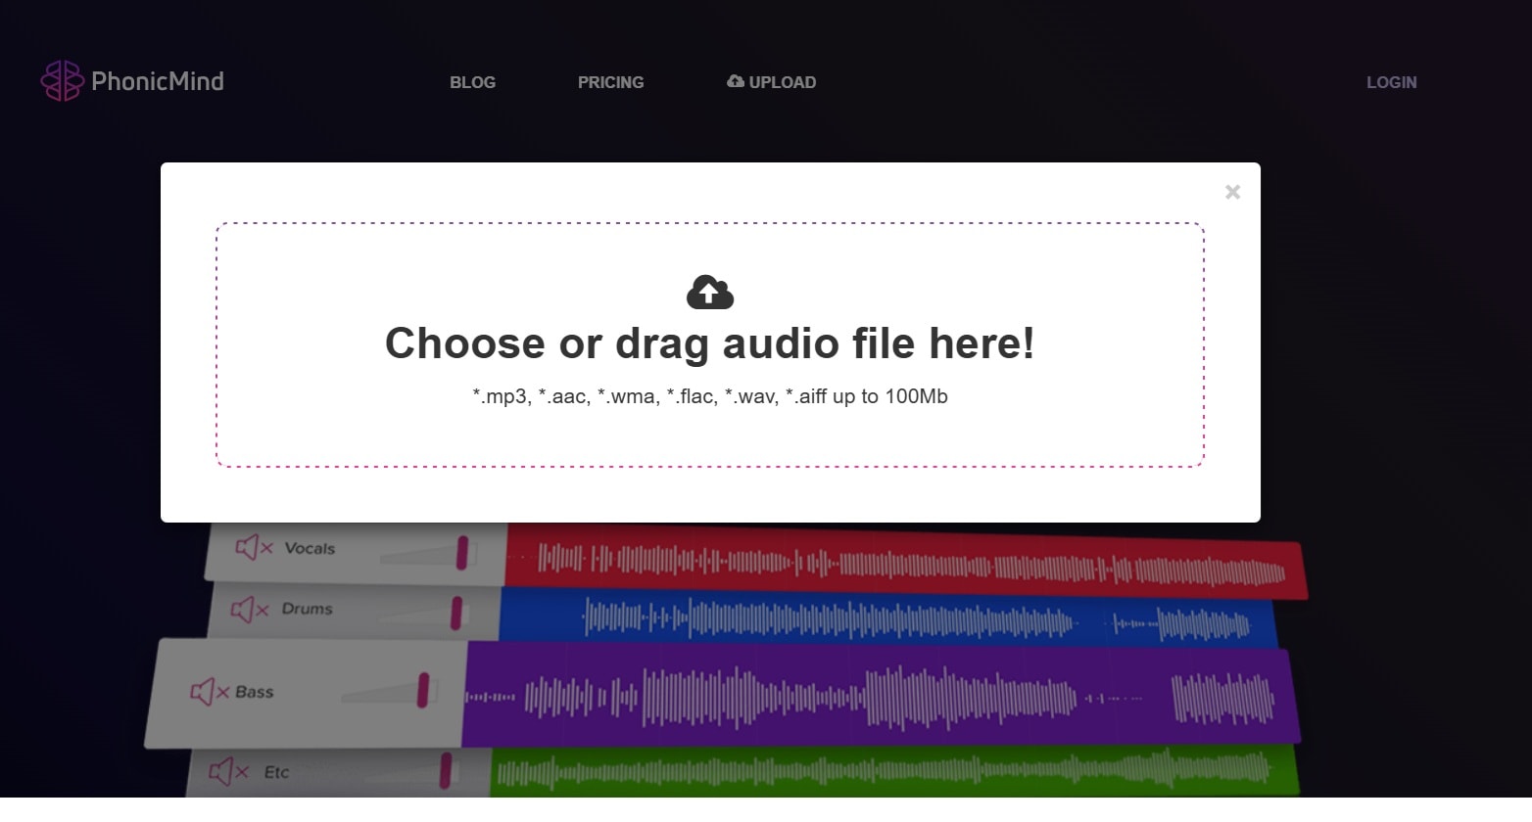Click the Vocals volume slider handle
The image size is (1532, 822).
[462, 552]
